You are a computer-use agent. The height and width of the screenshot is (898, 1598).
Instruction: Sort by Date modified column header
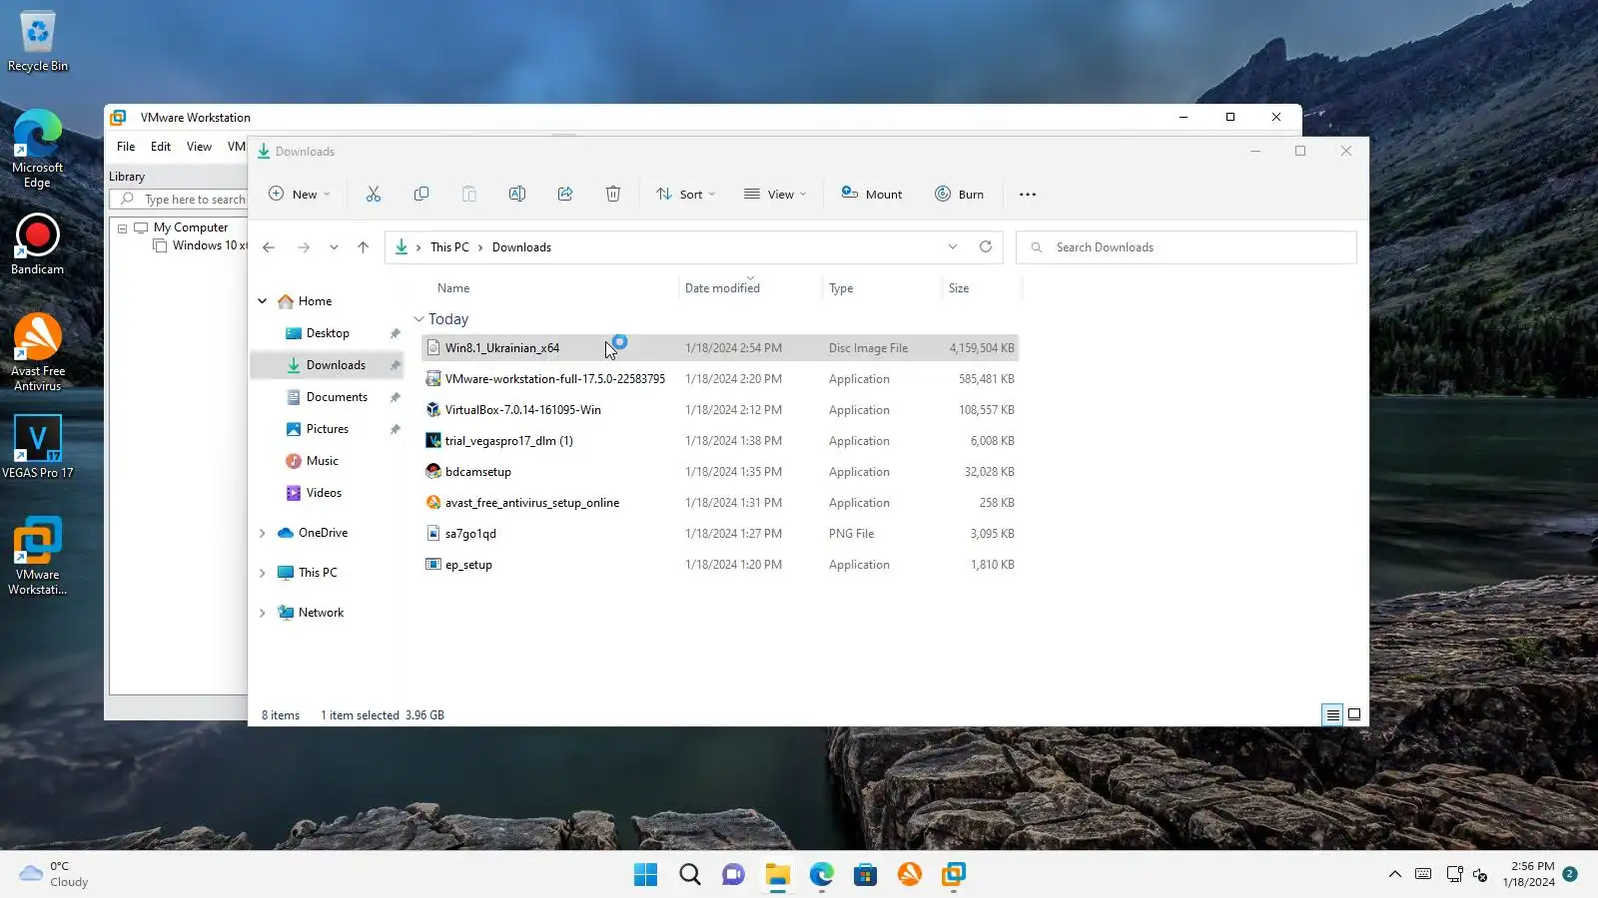point(750,288)
